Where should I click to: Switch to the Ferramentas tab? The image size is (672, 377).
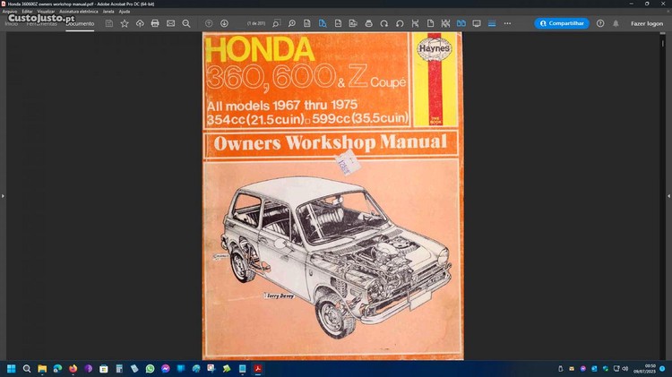tap(41, 23)
